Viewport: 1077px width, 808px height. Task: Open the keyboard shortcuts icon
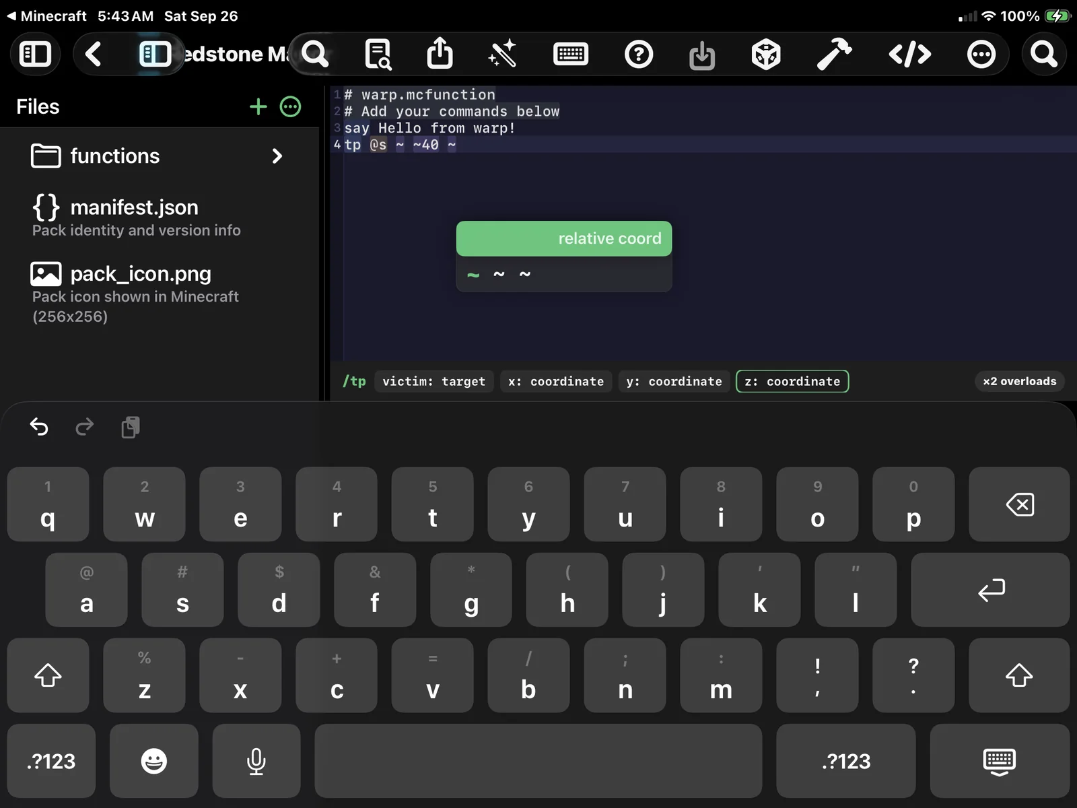click(x=571, y=54)
